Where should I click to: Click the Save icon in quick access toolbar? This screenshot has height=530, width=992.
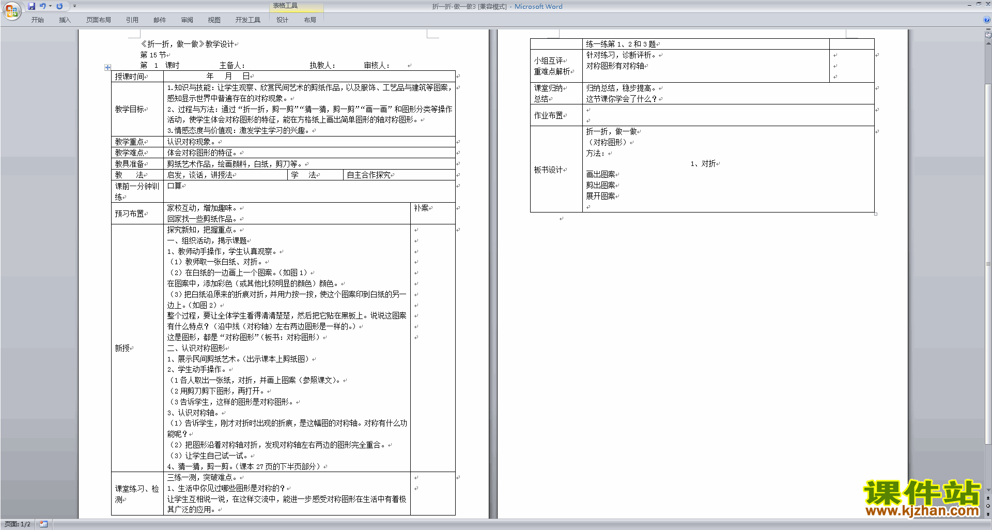(32, 6)
